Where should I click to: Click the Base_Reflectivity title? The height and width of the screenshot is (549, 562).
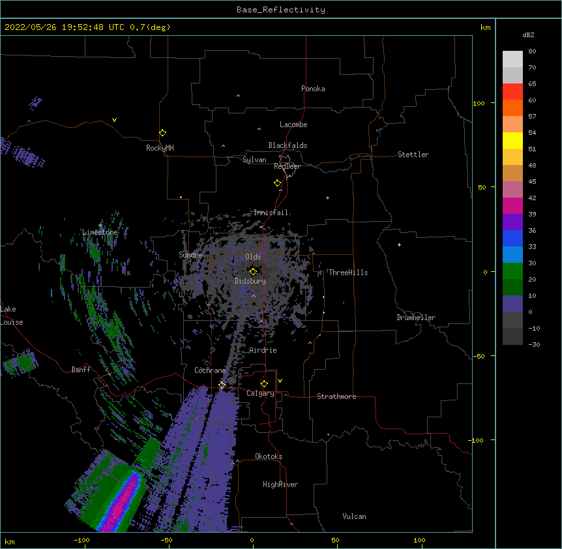tap(281, 10)
